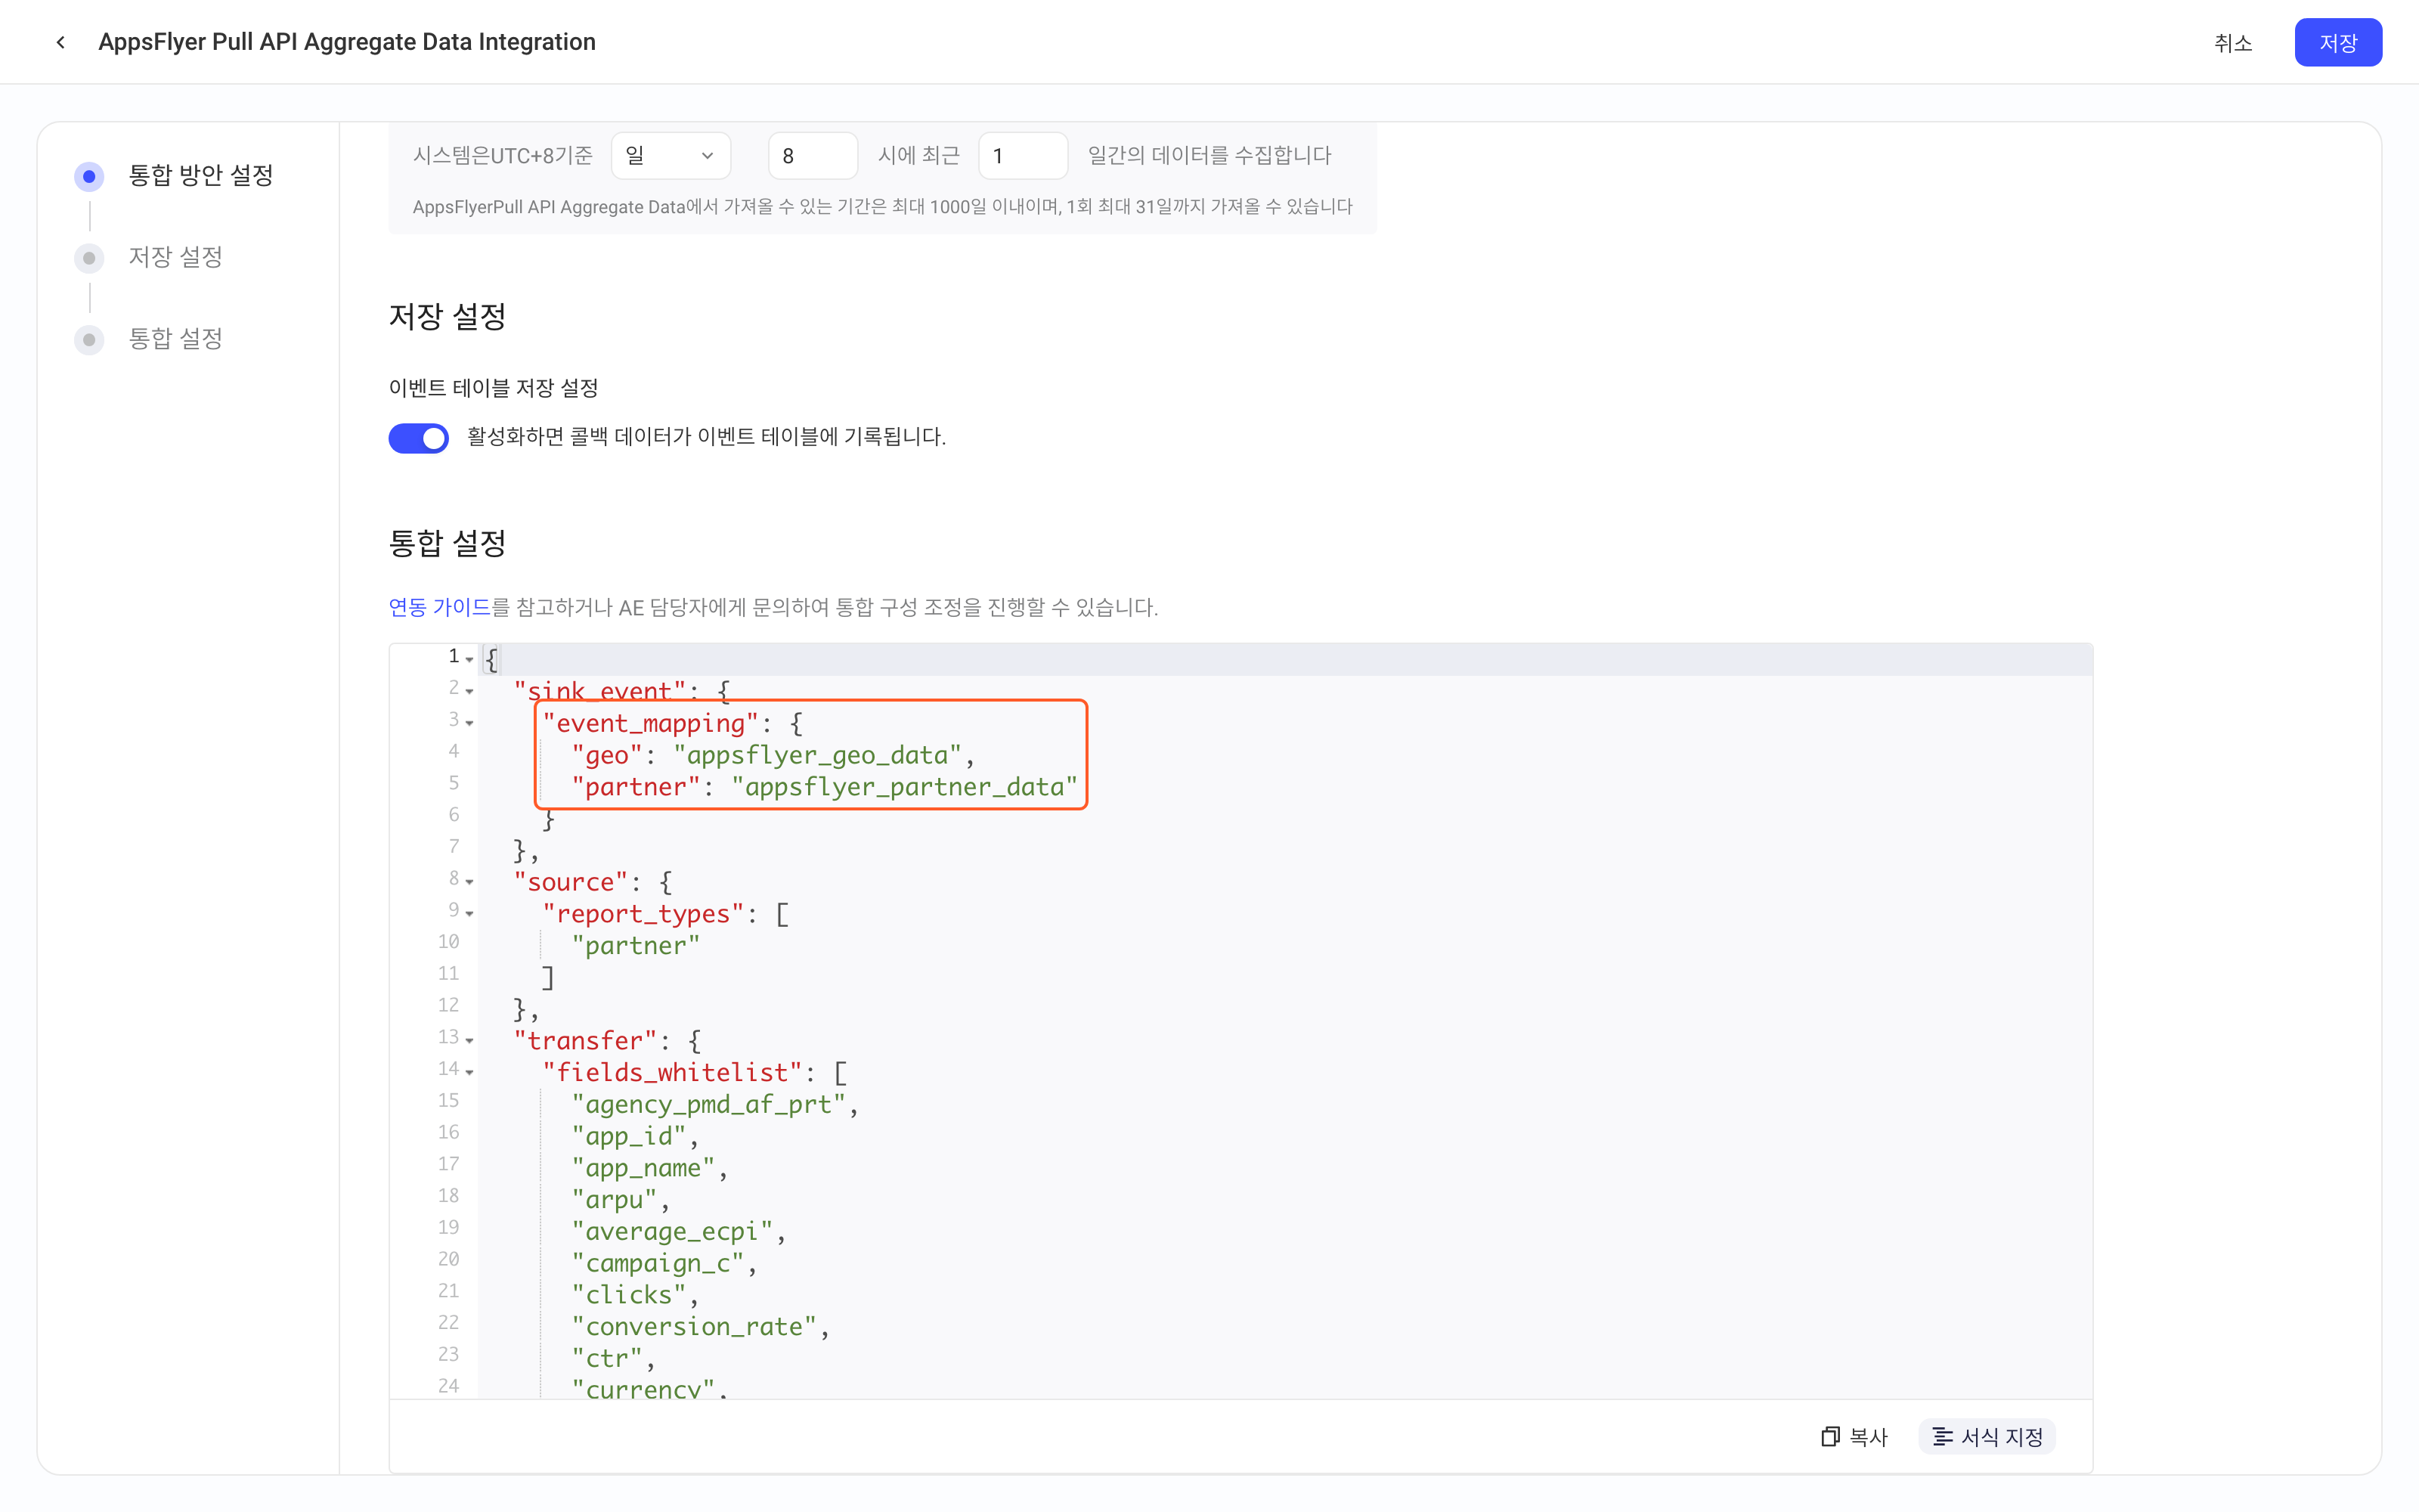Click the 통합 설정 section heading

pos(448,543)
